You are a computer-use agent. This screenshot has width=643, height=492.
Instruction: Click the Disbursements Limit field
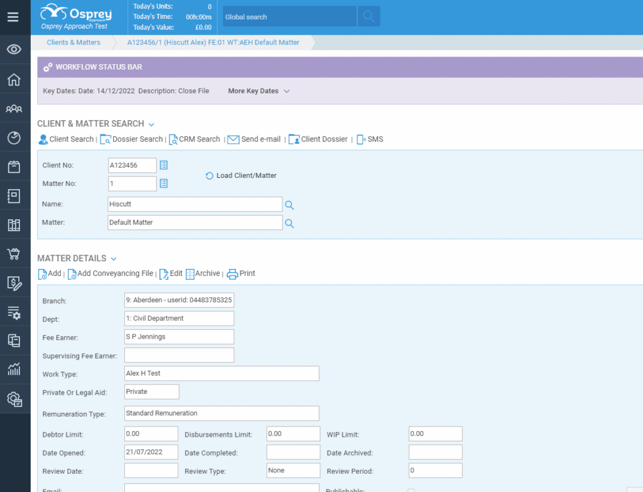(x=293, y=434)
